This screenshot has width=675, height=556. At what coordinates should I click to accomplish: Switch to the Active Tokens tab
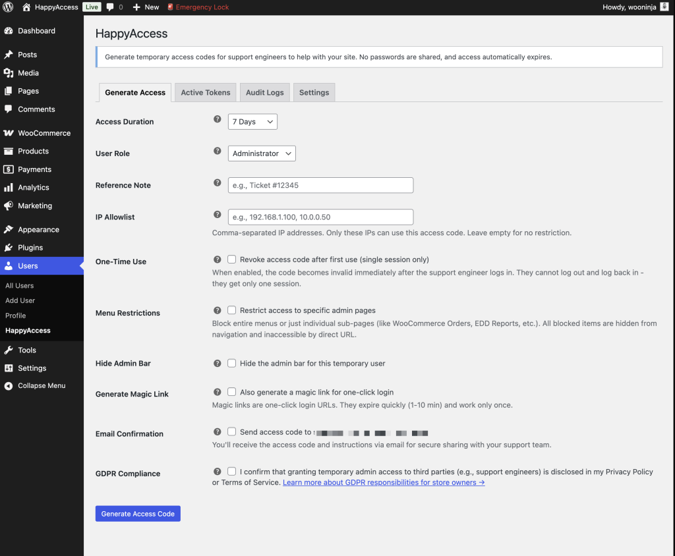tap(206, 93)
